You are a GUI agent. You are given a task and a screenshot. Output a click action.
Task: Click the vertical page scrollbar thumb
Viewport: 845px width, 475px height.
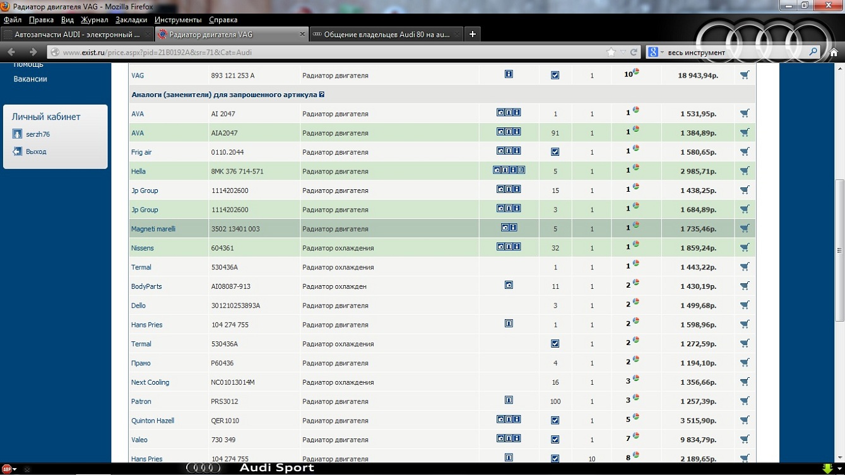(x=839, y=250)
